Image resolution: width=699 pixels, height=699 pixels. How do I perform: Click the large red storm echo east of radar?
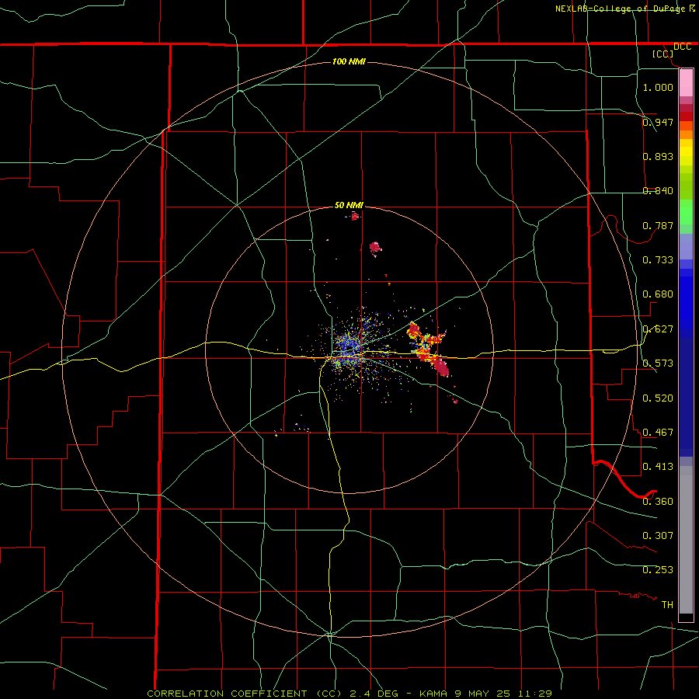pyautogui.click(x=427, y=349)
